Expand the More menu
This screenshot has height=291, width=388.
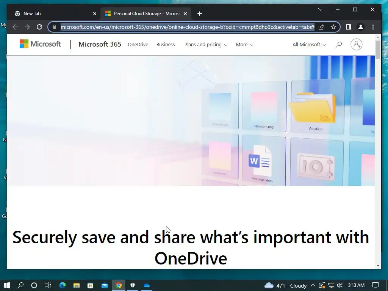[x=244, y=45]
